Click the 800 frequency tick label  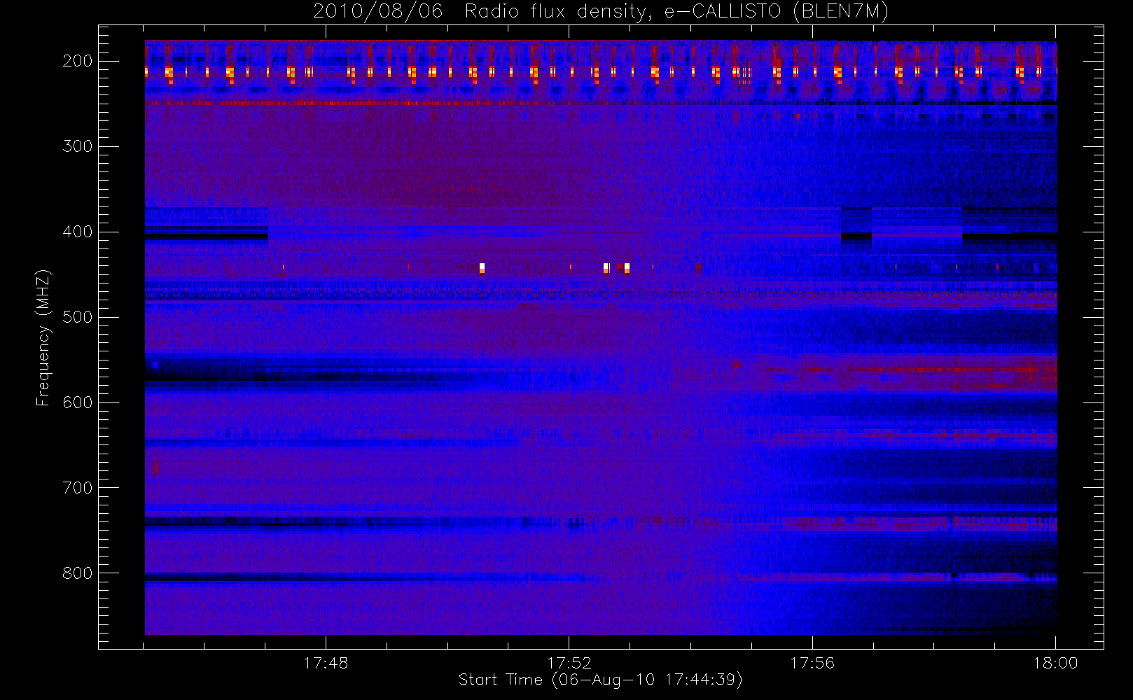point(78,573)
